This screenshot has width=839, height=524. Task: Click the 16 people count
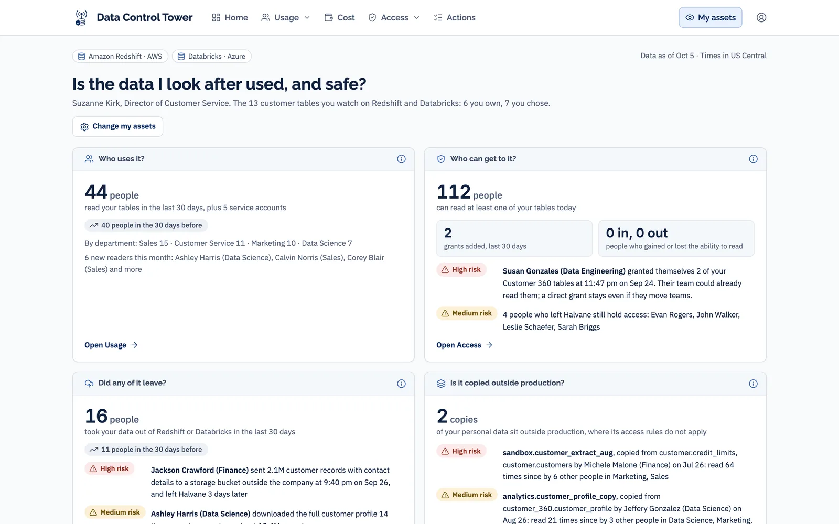[x=112, y=417]
